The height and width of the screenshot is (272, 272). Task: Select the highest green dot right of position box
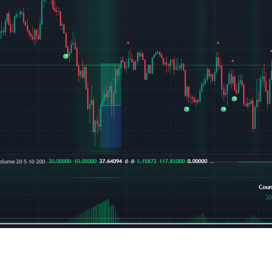click(234, 99)
